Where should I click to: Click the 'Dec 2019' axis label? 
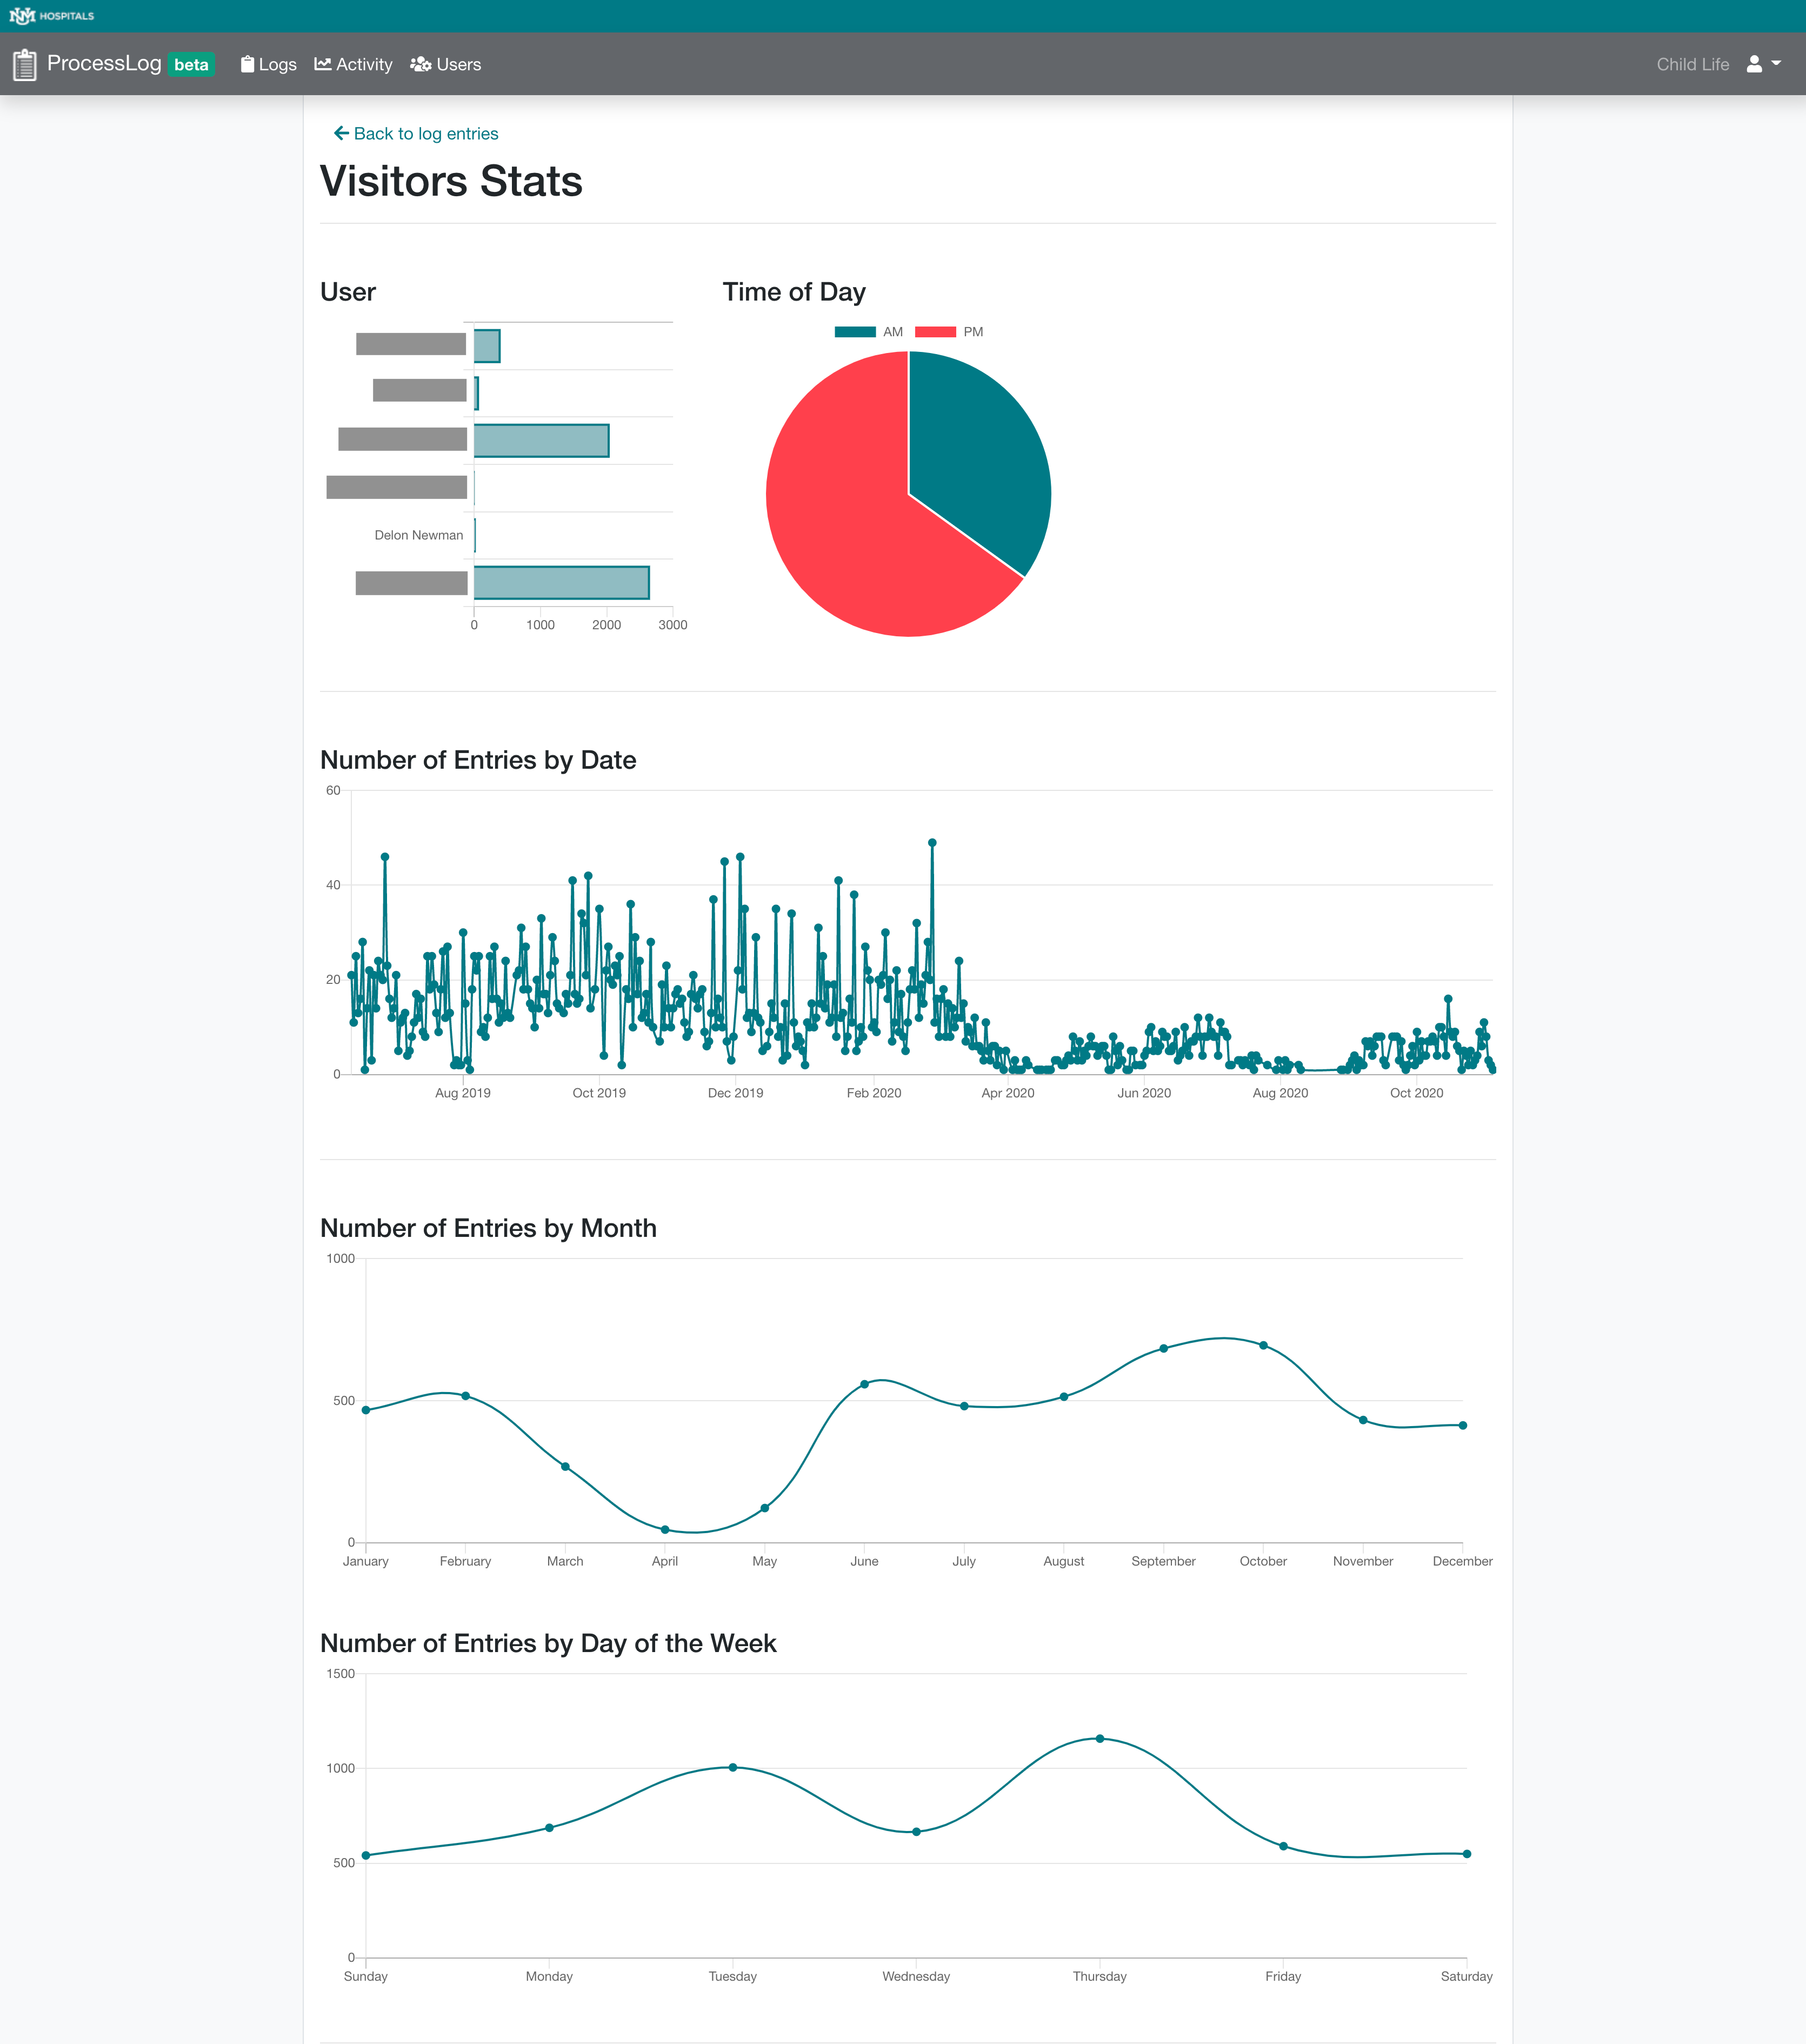coord(736,1093)
